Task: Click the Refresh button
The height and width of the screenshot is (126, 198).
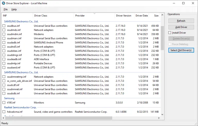Action: pyautogui.click(x=181, y=21)
